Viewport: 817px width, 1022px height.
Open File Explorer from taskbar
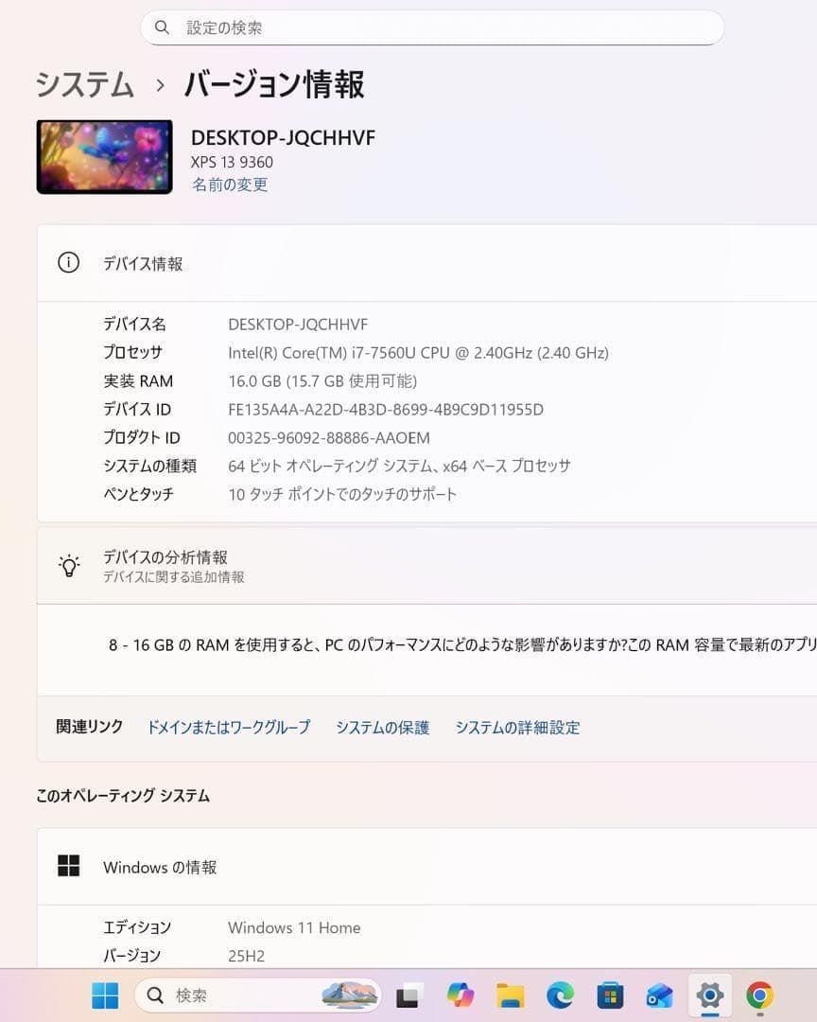pyautogui.click(x=510, y=996)
